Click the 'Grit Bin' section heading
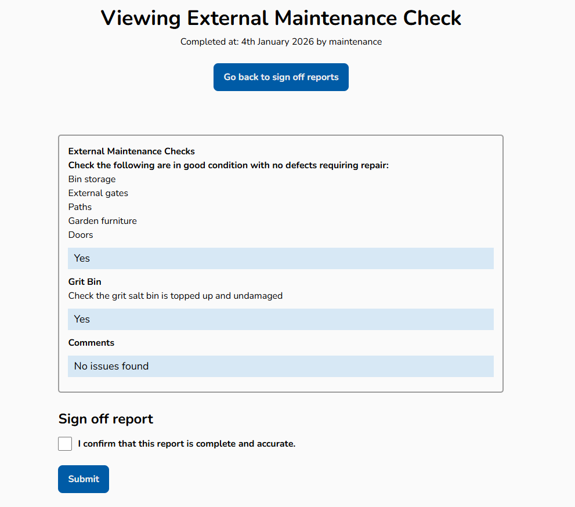 pos(84,281)
